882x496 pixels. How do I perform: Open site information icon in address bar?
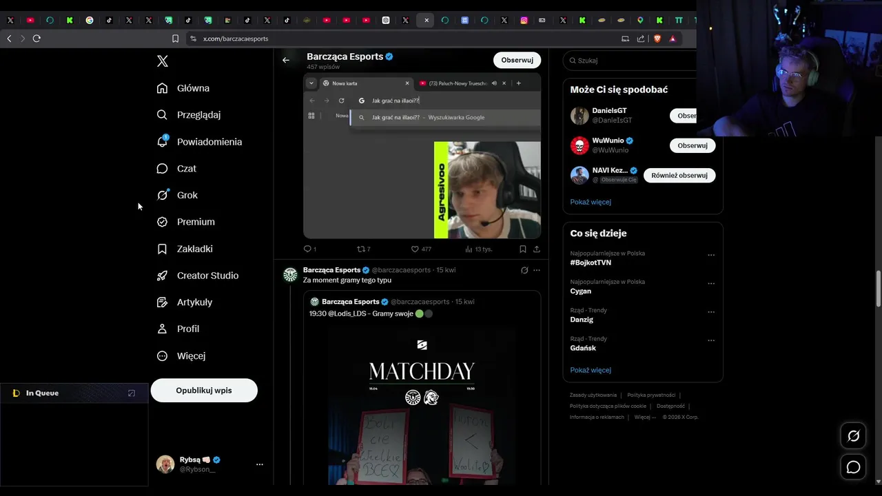[x=193, y=39]
